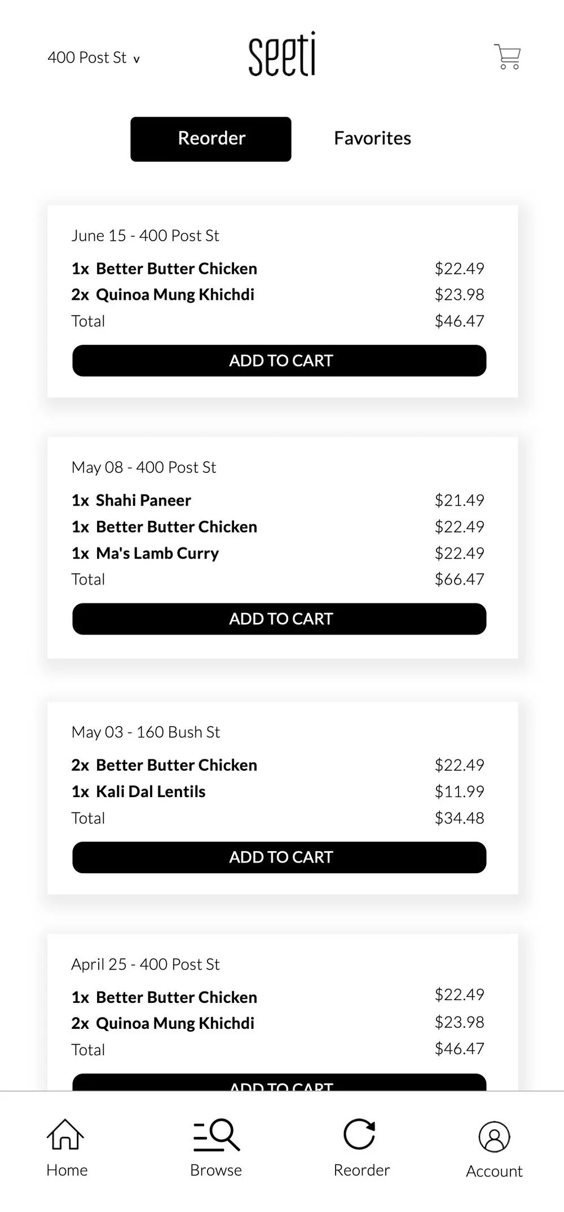Open the May 03 - 160 Bush St order

(x=146, y=732)
